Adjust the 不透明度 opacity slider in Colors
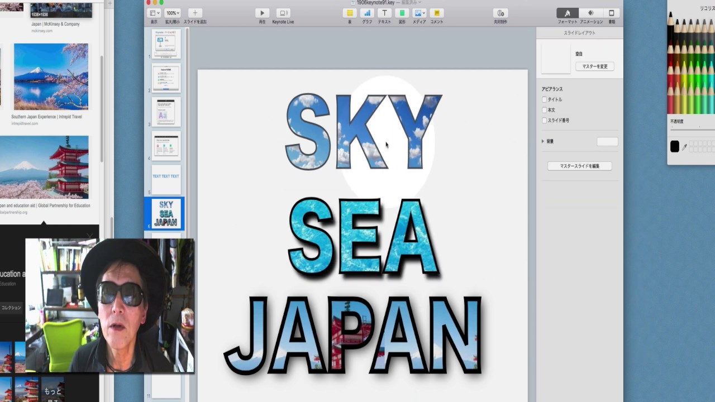The image size is (715, 402). [x=693, y=128]
